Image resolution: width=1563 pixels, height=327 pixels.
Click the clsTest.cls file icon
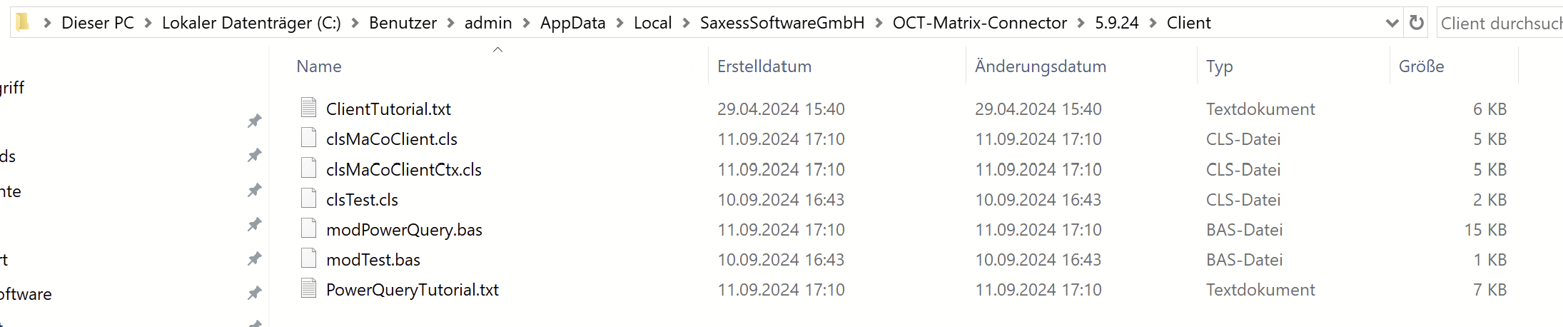308,198
